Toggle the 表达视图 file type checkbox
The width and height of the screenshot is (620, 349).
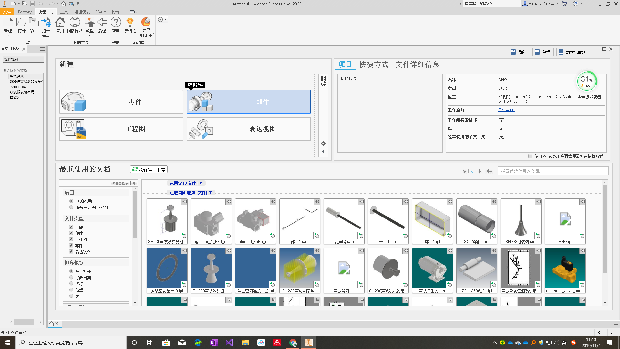(x=71, y=252)
